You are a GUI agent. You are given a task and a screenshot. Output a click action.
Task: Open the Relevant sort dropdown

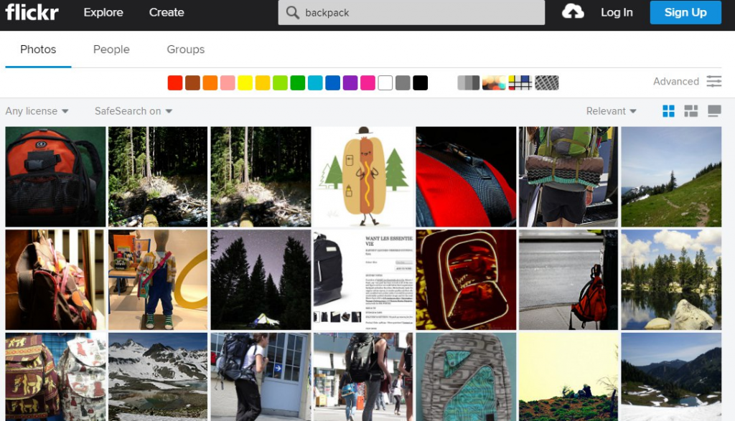point(611,111)
